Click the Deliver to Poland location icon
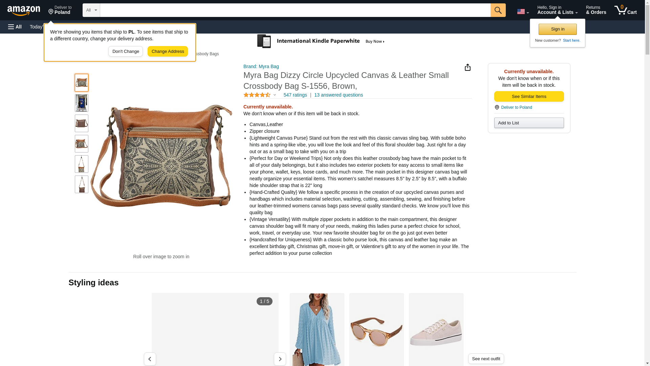The height and width of the screenshot is (366, 650). (x=497, y=107)
